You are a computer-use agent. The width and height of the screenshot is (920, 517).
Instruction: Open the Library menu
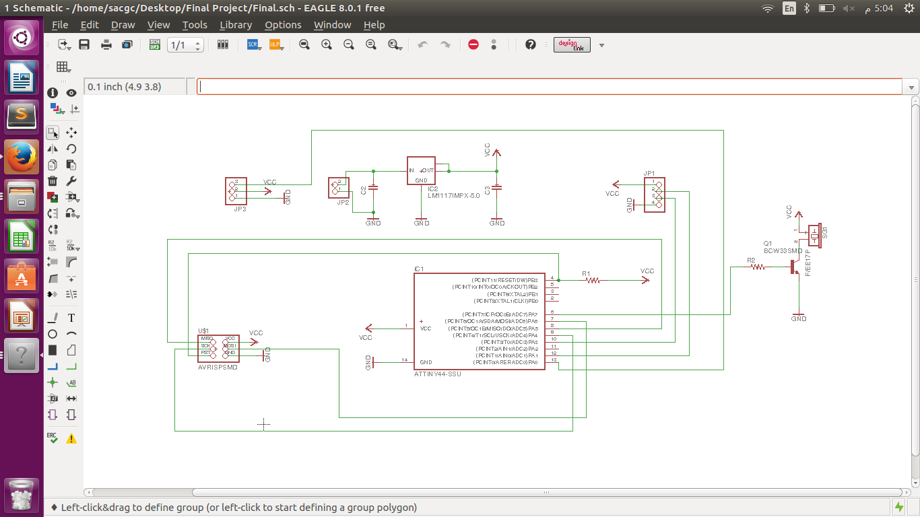(236, 25)
